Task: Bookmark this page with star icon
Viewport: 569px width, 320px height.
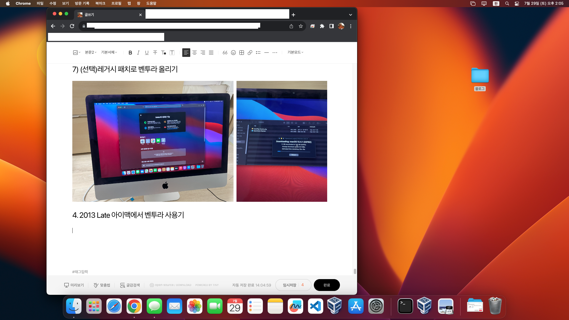Action: coord(301,26)
